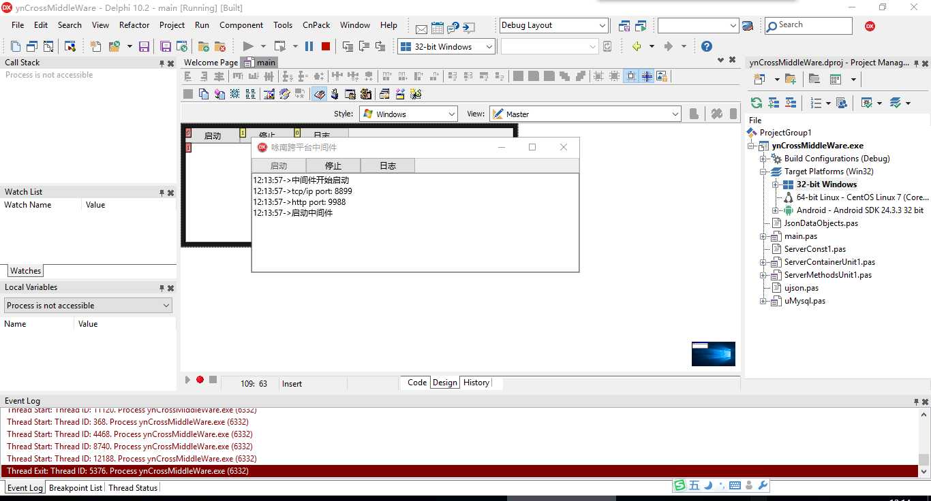Pin the Call Stack panel

point(162,63)
